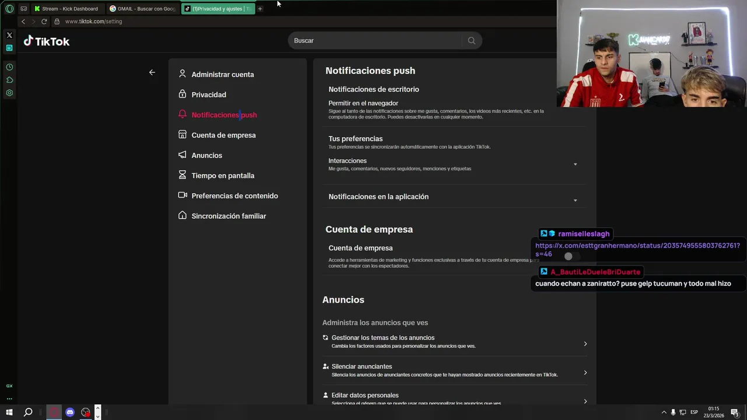Select the Privacidad y ajustes TikTok tab

pyautogui.click(x=218, y=9)
